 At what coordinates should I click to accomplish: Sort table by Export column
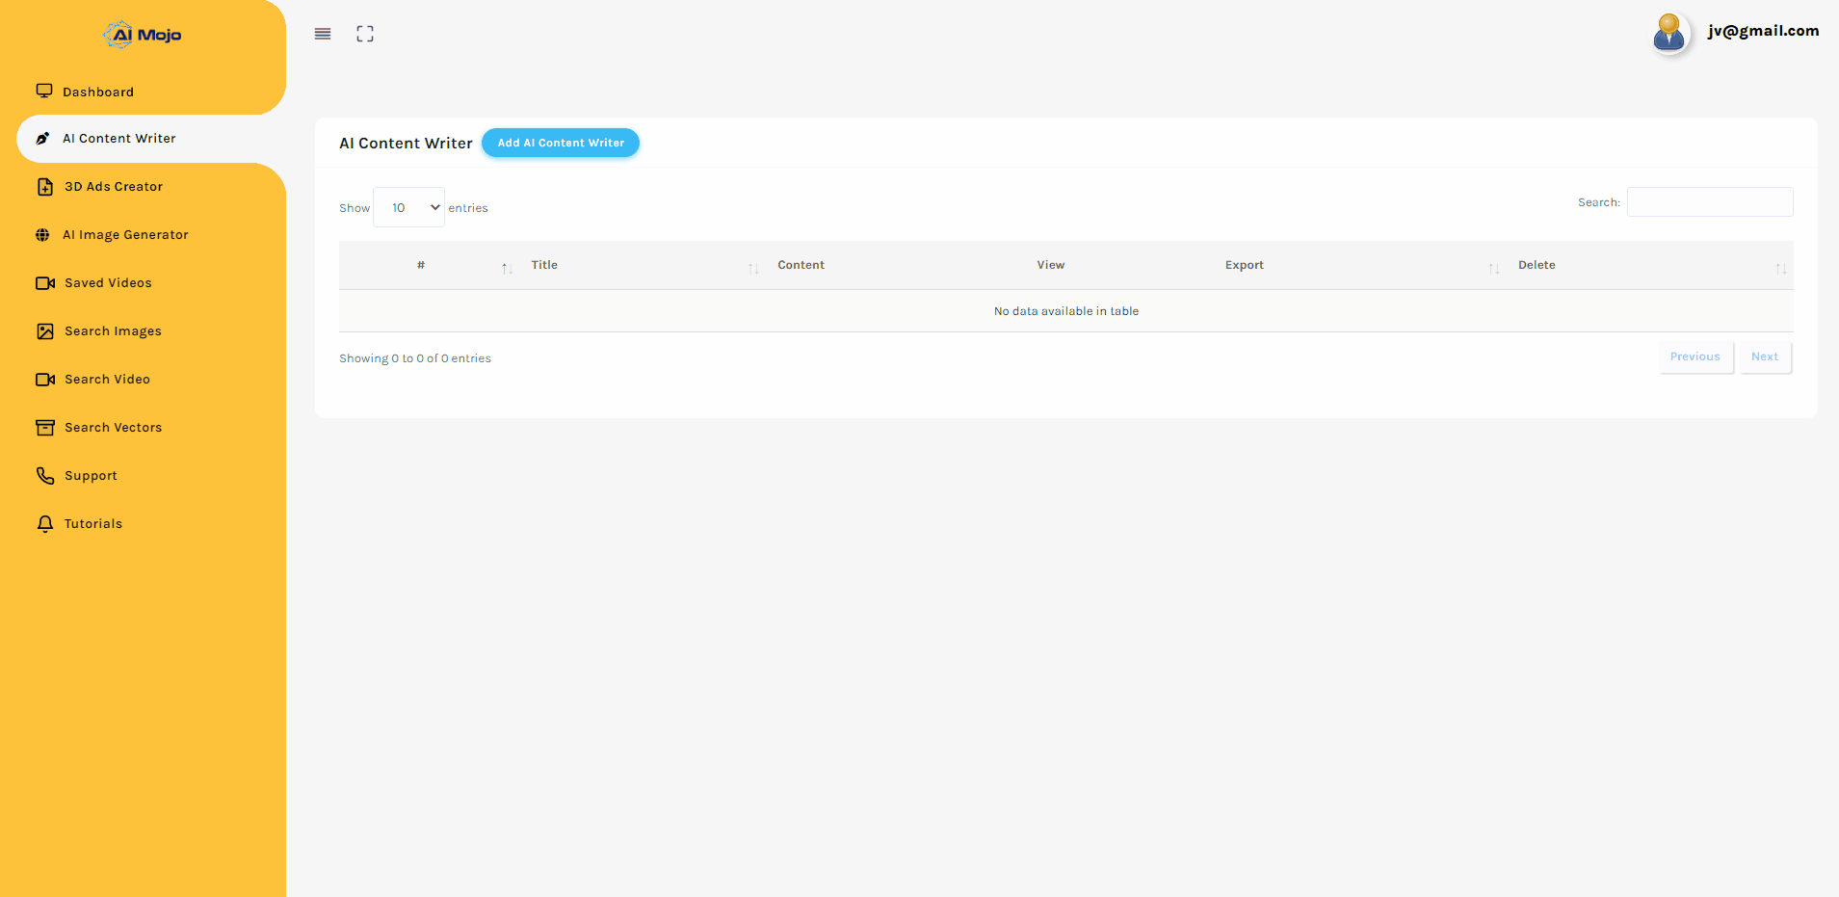(x=1244, y=265)
